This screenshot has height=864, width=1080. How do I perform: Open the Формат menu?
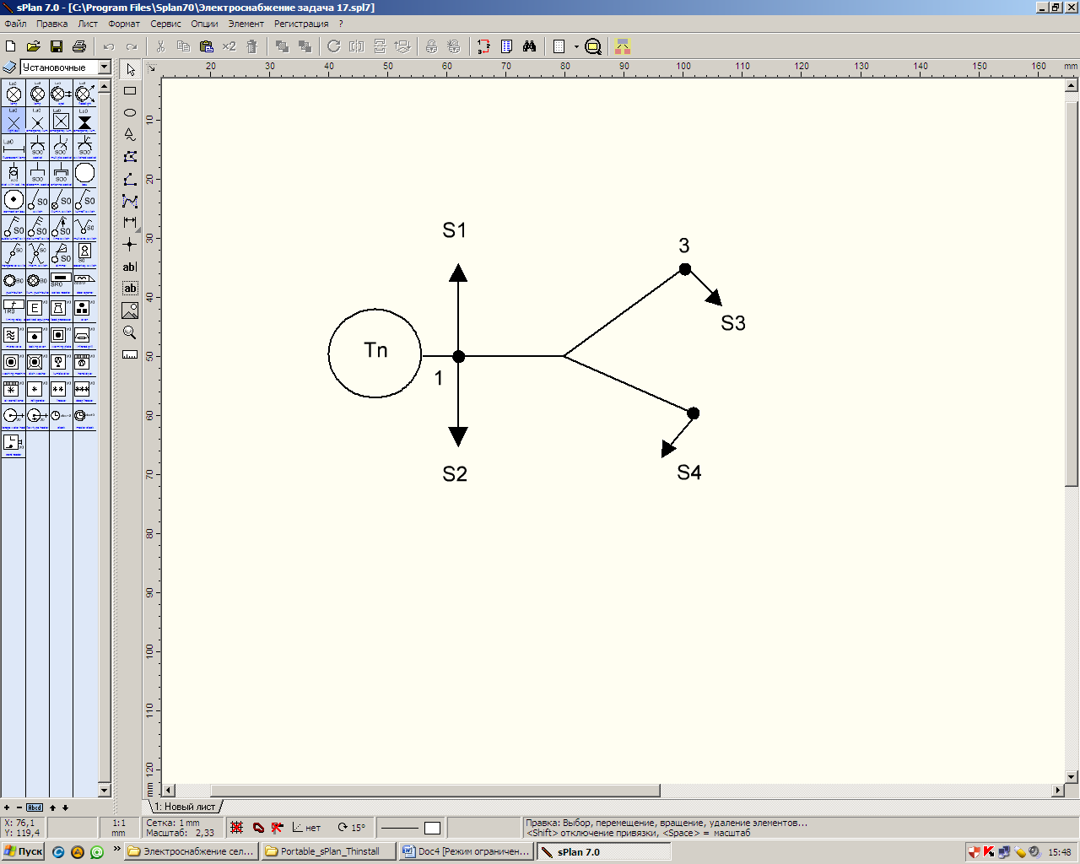click(x=124, y=24)
